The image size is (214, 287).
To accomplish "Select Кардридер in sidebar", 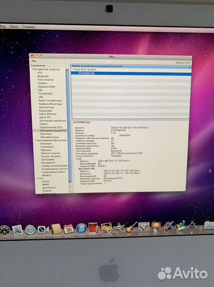I will click(46, 111).
